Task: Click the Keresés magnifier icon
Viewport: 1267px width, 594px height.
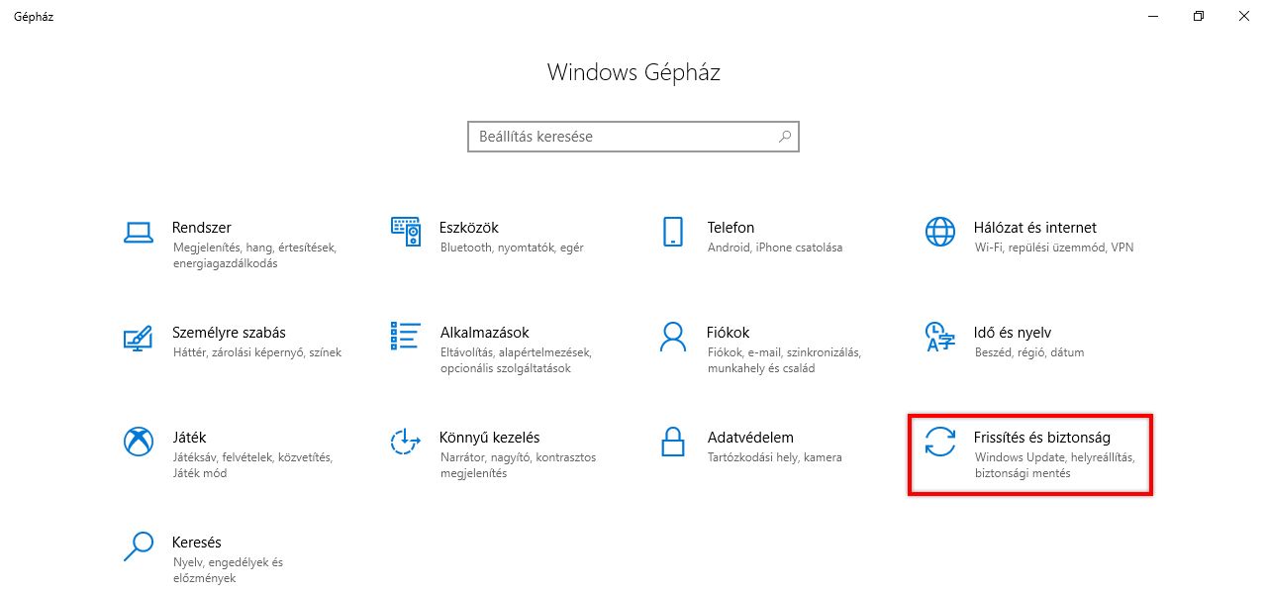Action: pyautogui.click(x=138, y=546)
